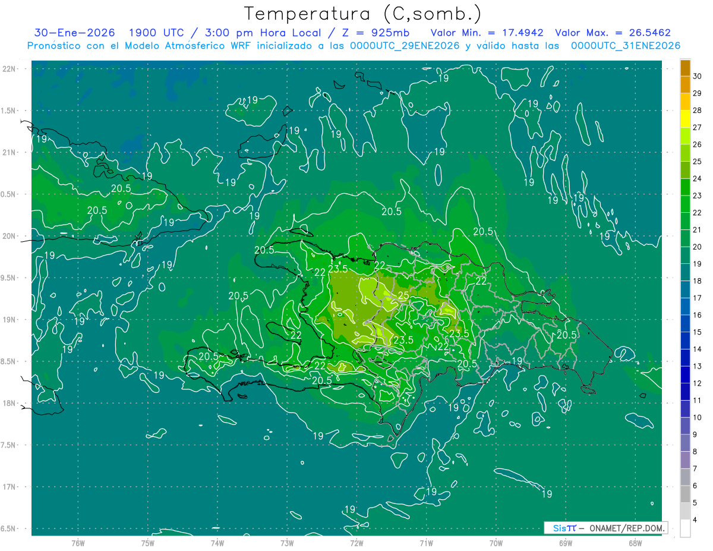Image resolution: width=713 pixels, height=551 pixels.
Task: Click the '1900 UTC' time text
Action: click(x=157, y=33)
